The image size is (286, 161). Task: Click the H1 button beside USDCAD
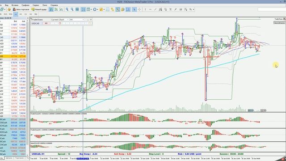coord(46,23)
